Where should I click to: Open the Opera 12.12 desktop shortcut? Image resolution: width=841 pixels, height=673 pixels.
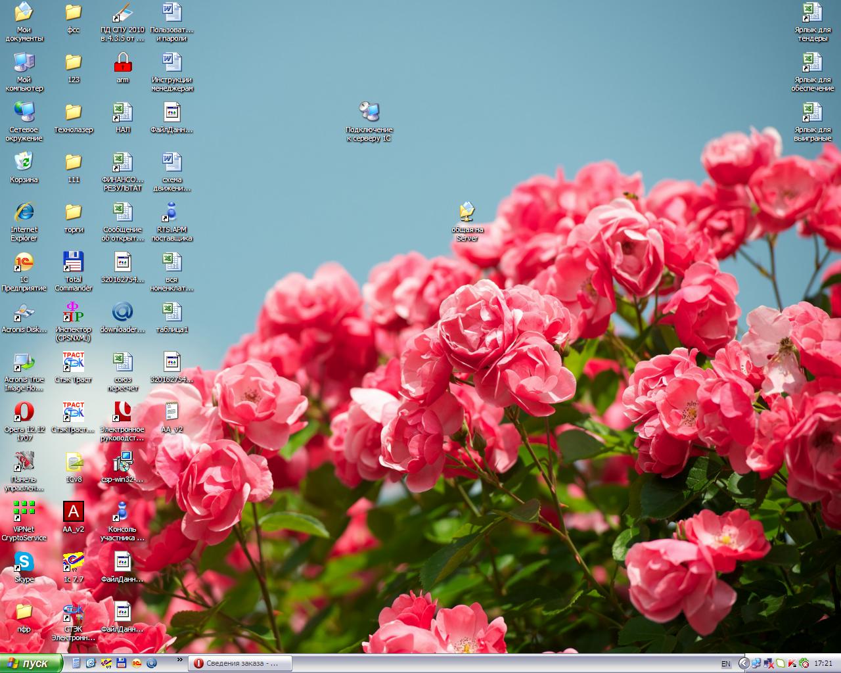click(x=24, y=412)
